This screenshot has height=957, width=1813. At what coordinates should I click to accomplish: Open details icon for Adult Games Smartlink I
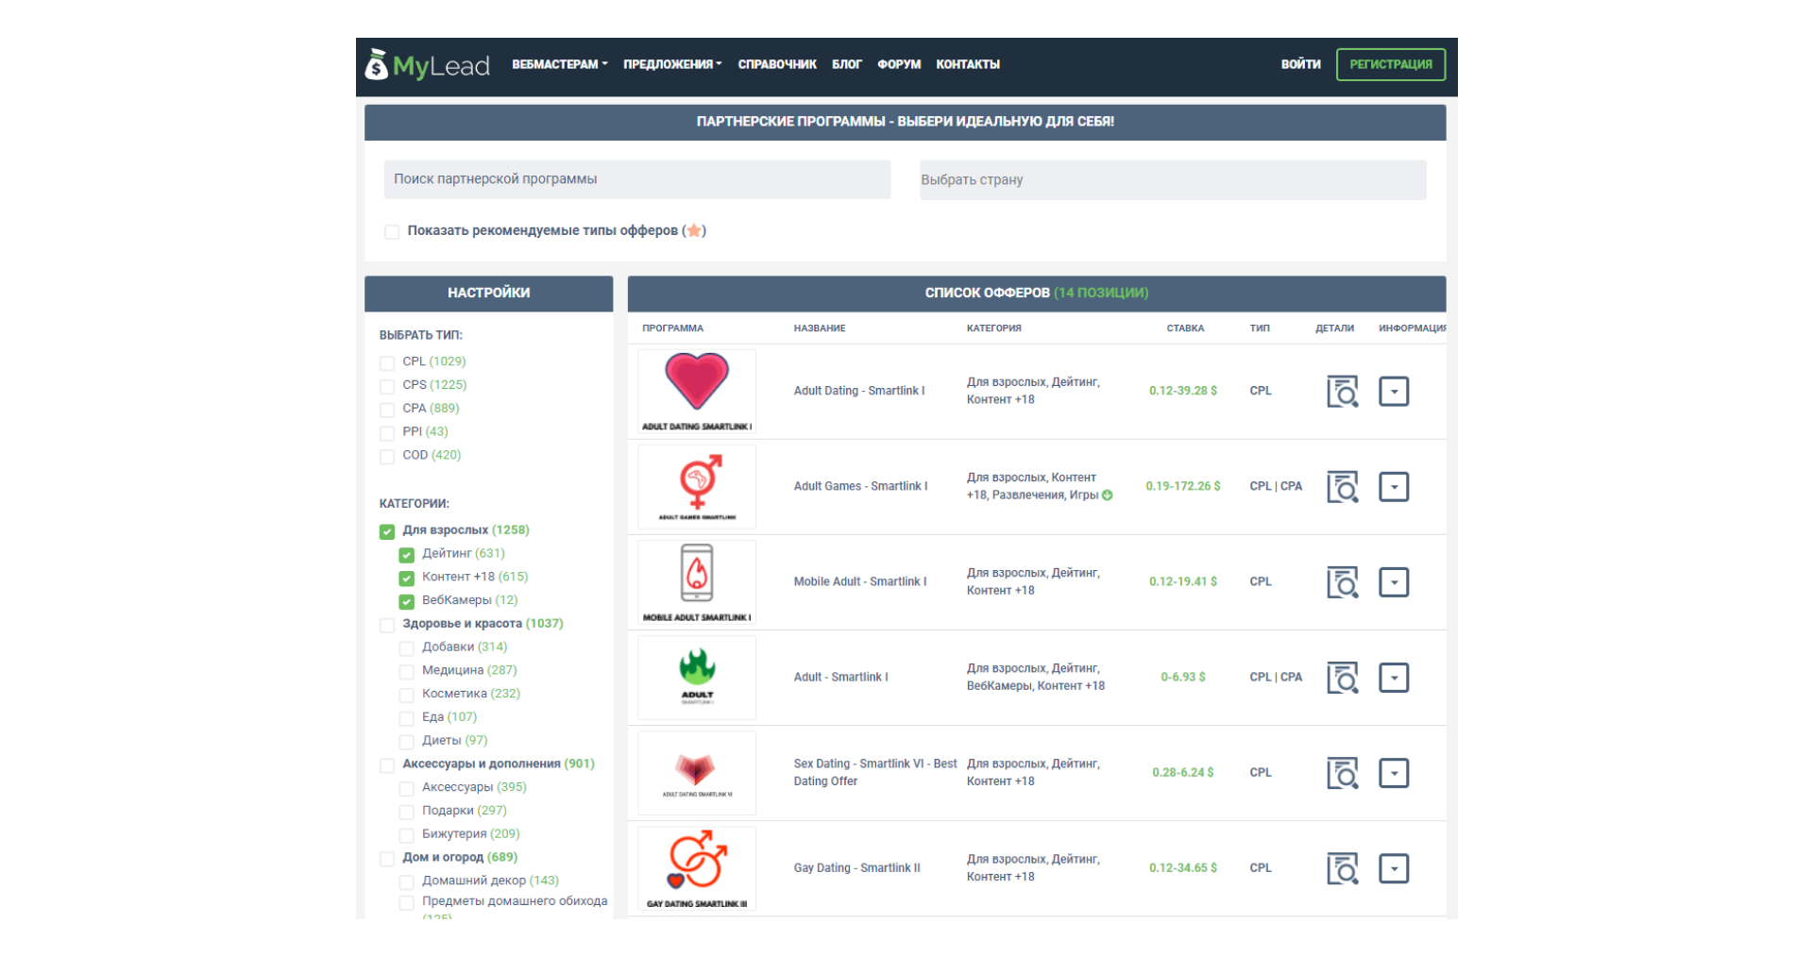pos(1342,487)
